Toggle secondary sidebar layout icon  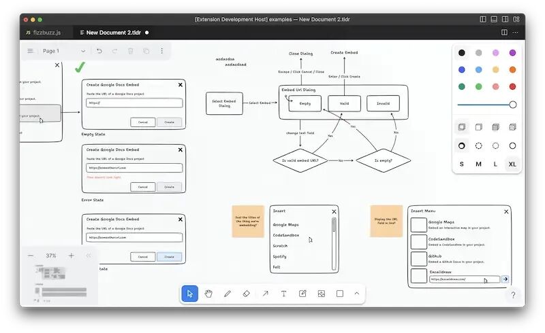[505, 19]
